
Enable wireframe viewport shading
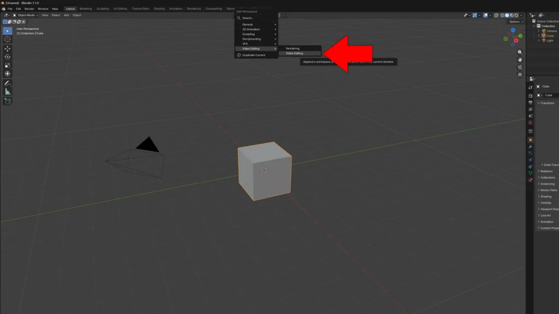click(502, 15)
